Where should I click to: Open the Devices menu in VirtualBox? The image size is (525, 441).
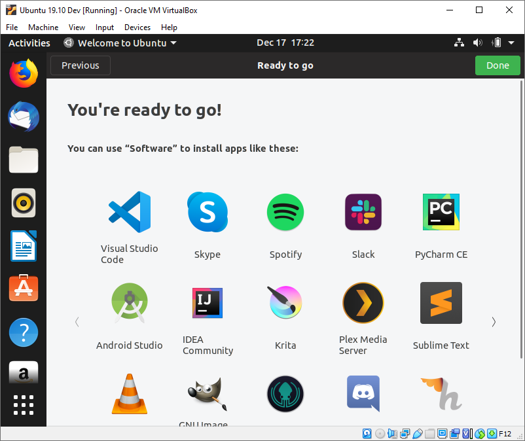click(x=137, y=27)
